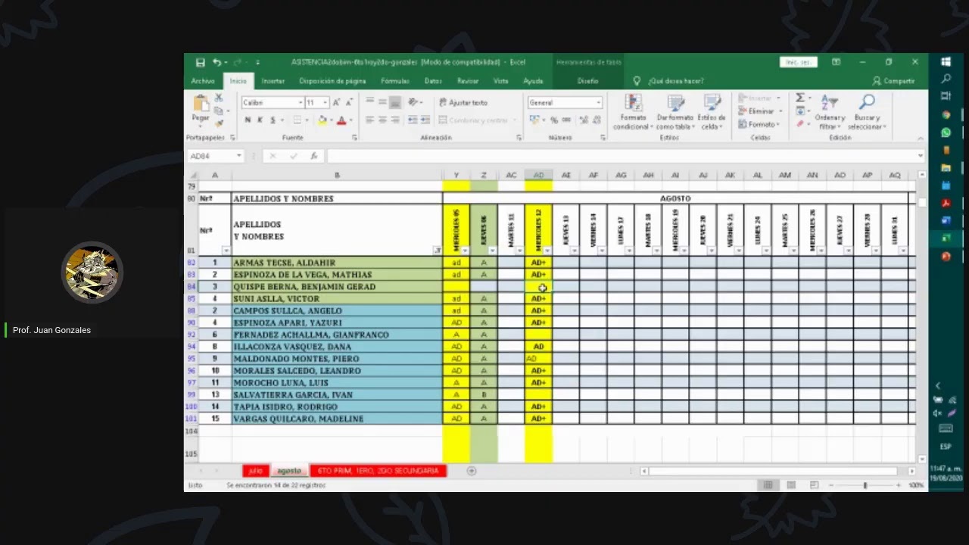
Task: Switch to the Revisar tab
Action: click(468, 81)
